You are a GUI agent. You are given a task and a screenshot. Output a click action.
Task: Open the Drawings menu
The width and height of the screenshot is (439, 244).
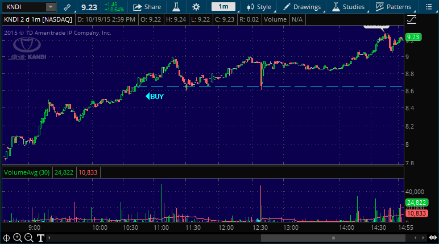[x=302, y=7]
